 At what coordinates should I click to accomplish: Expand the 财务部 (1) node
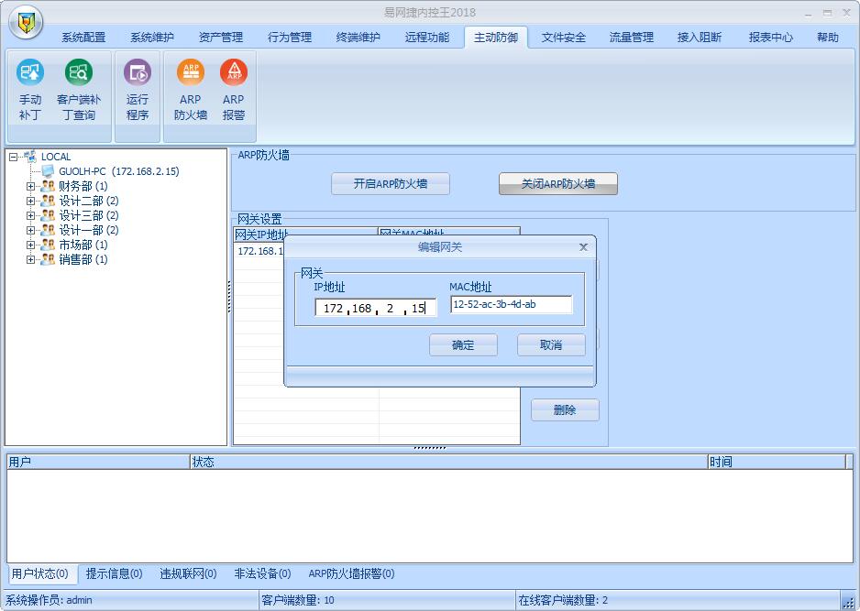(x=31, y=186)
